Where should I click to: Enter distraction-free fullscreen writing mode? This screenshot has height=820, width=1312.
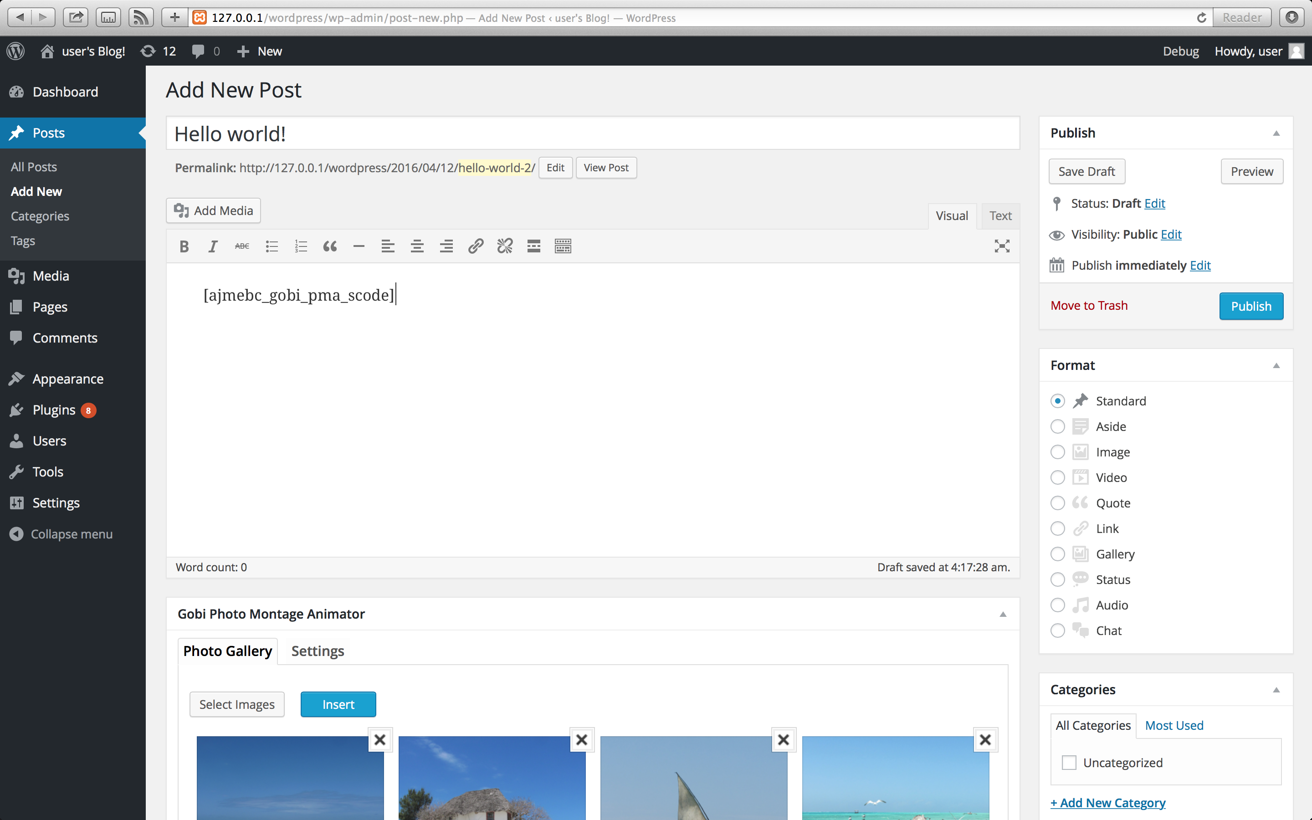tap(1001, 246)
